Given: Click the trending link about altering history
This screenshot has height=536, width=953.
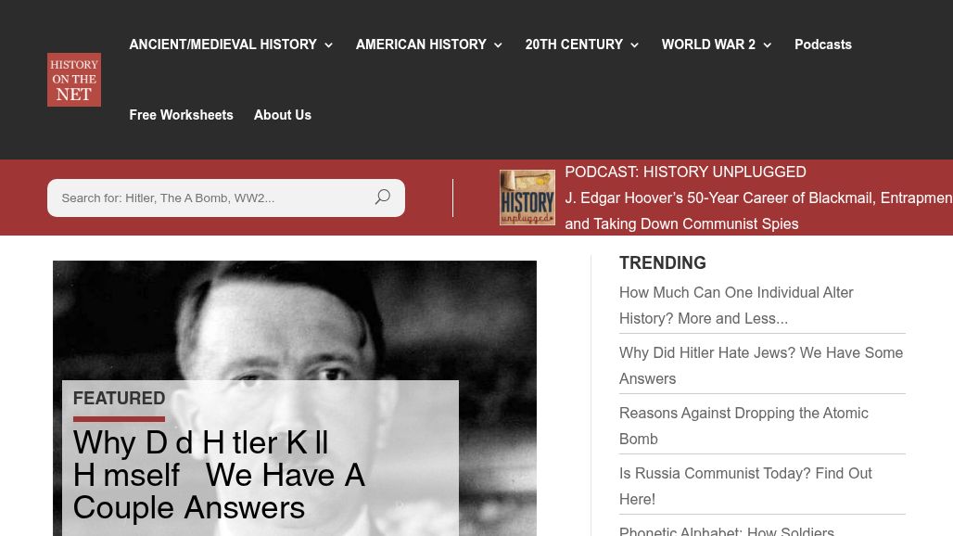Looking at the screenshot, I should (736, 305).
